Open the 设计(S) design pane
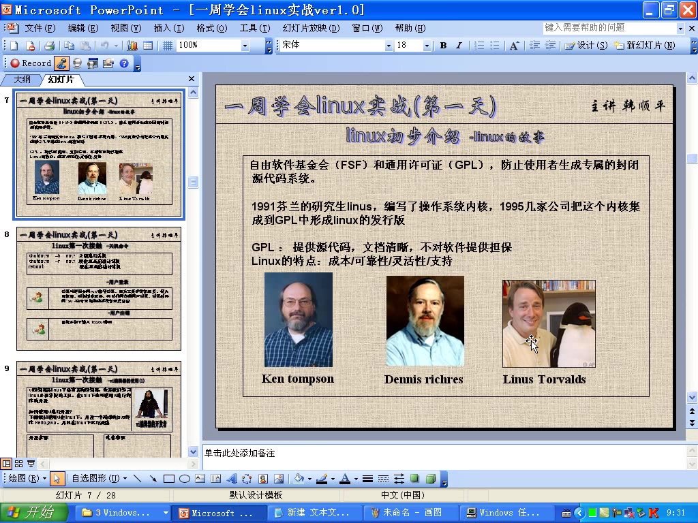Image resolution: width=698 pixels, height=523 pixels. [x=586, y=46]
